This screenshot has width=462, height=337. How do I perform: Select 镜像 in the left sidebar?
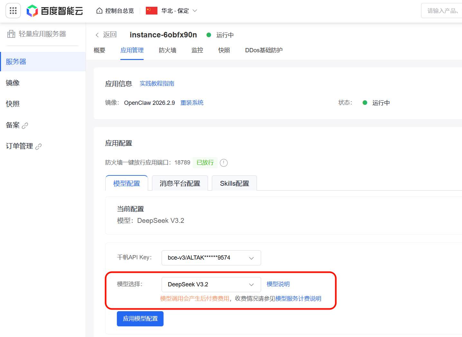tap(13, 83)
